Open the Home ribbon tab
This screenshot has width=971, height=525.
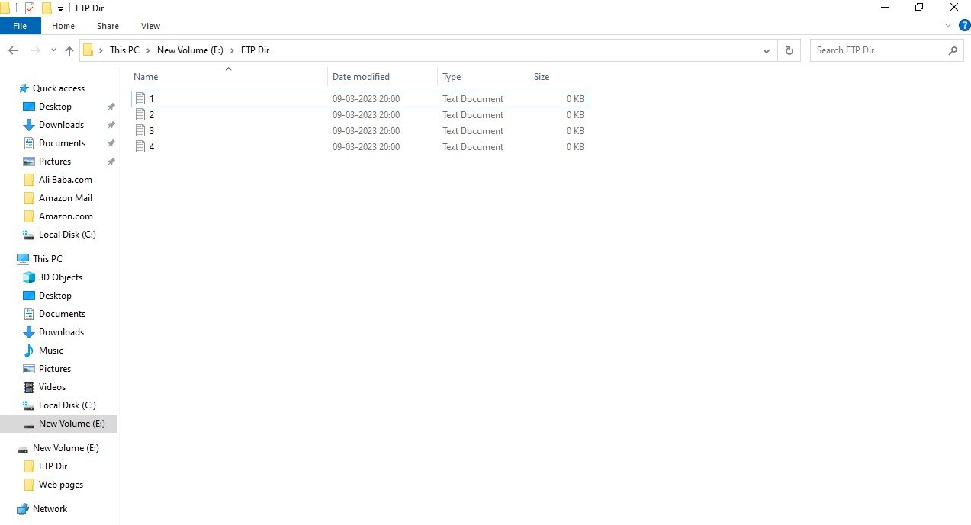63,26
